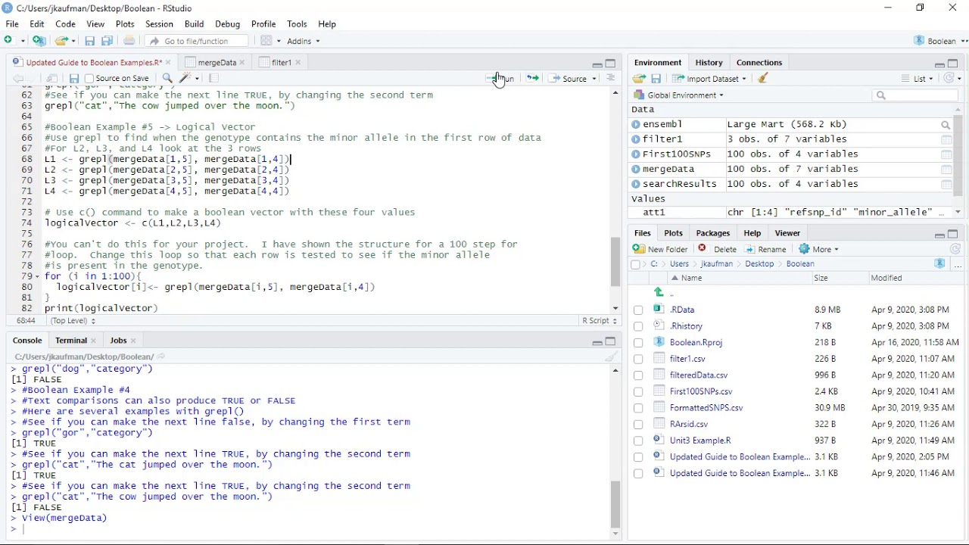Click the code tools wand icon

click(185, 79)
